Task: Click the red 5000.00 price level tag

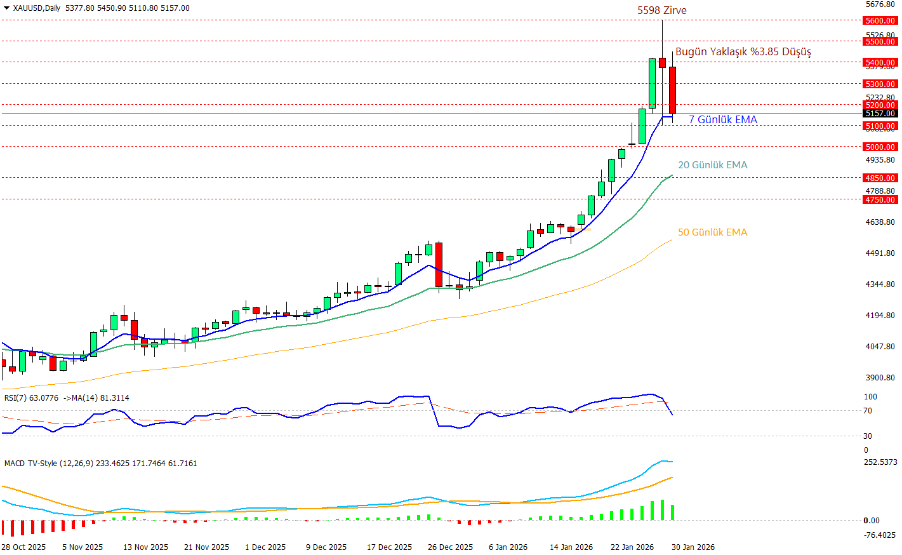Action: point(880,147)
